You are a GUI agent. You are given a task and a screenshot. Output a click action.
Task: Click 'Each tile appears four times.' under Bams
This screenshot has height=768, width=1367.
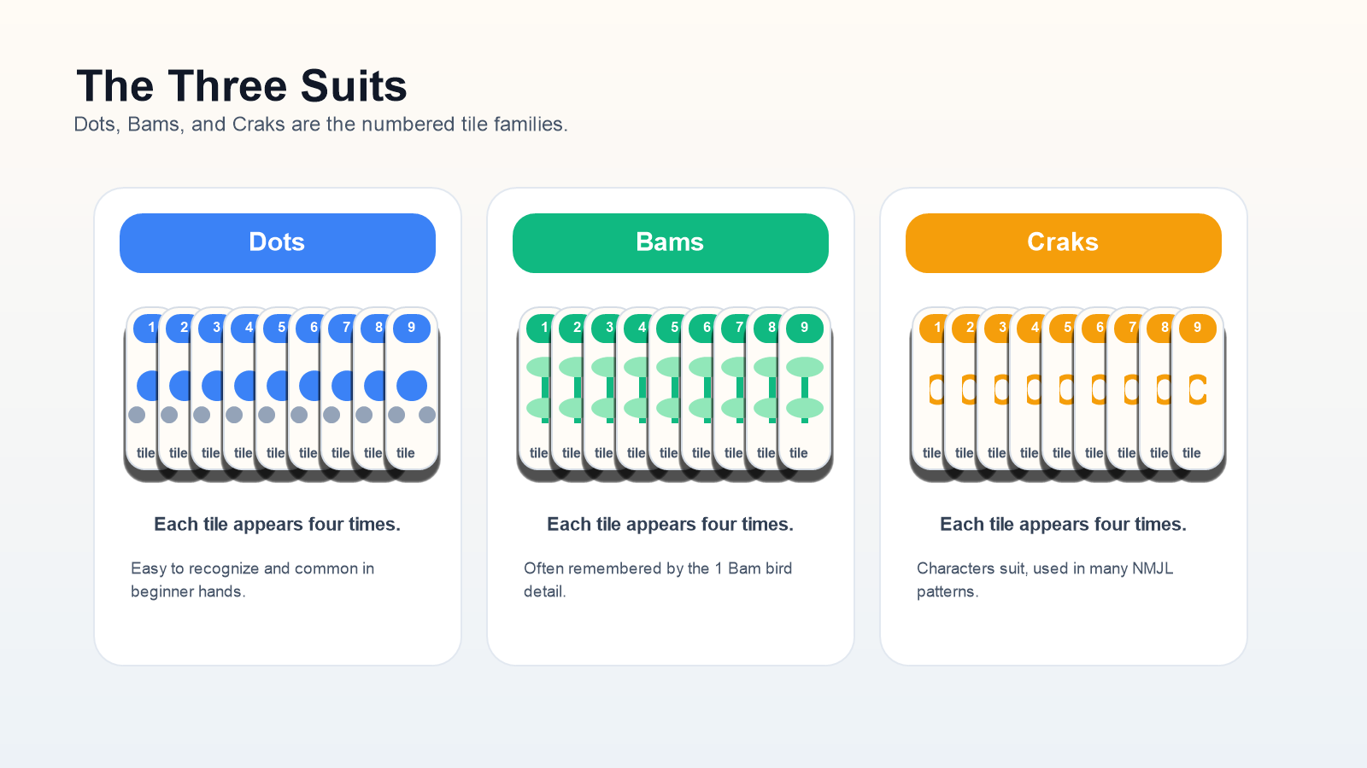[671, 524]
